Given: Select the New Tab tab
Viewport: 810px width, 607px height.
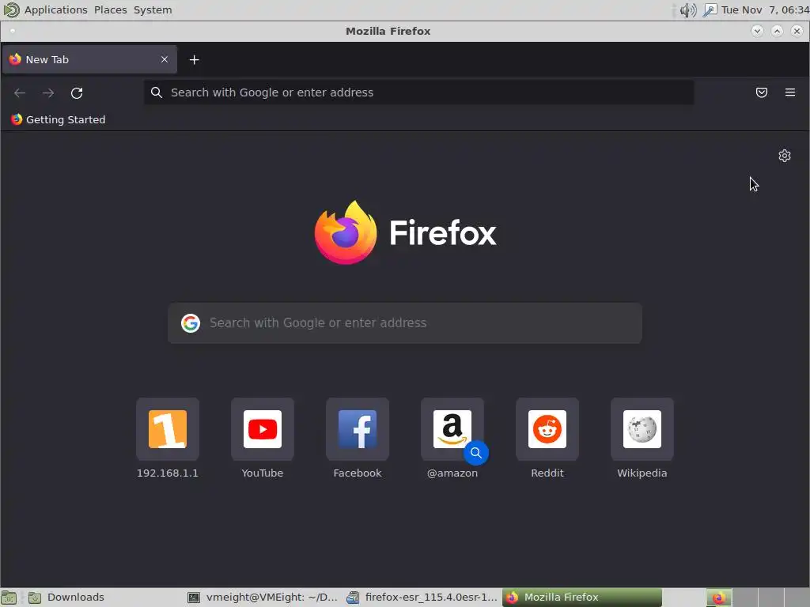Looking at the screenshot, I should (x=89, y=59).
